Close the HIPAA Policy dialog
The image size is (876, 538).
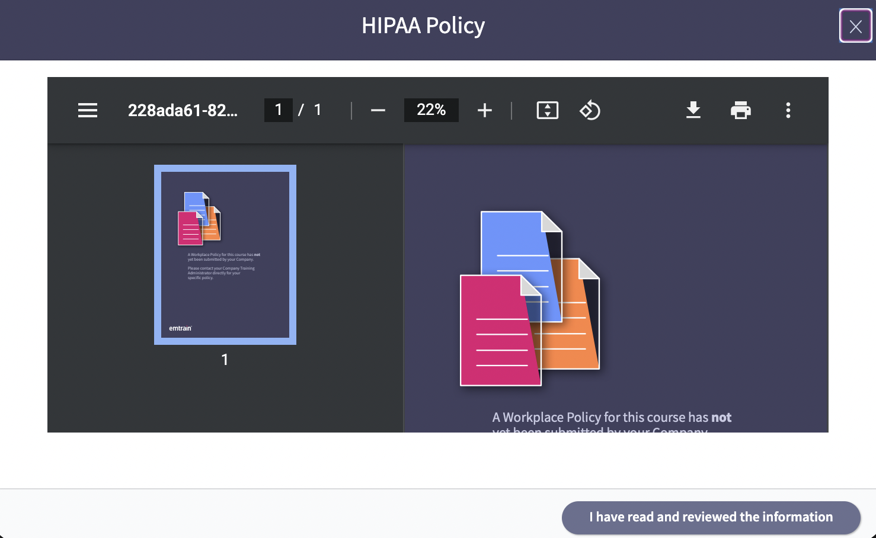(855, 26)
